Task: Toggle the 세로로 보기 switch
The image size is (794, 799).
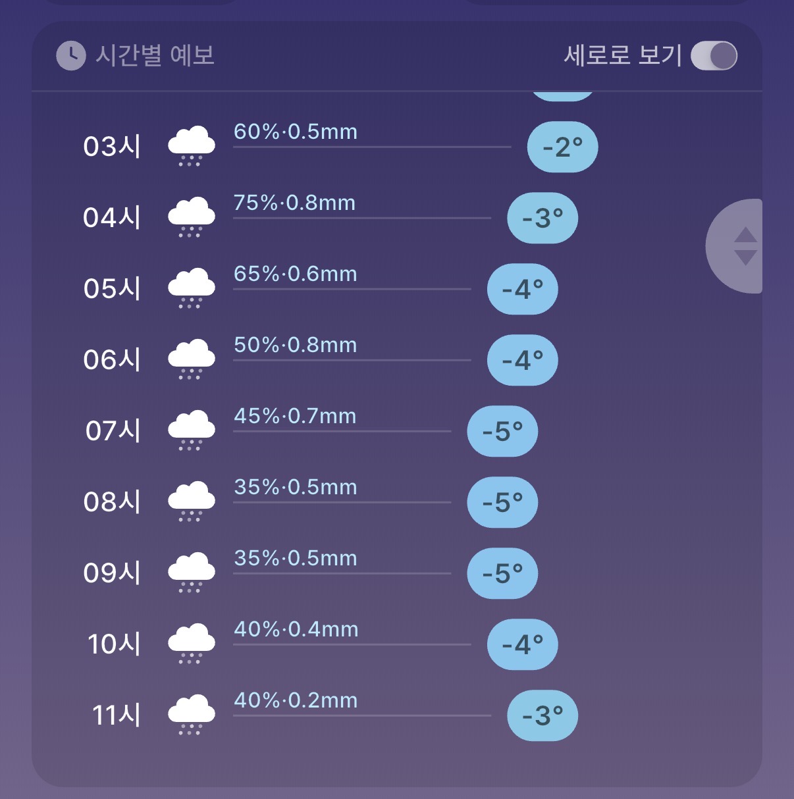Action: pyautogui.click(x=714, y=55)
